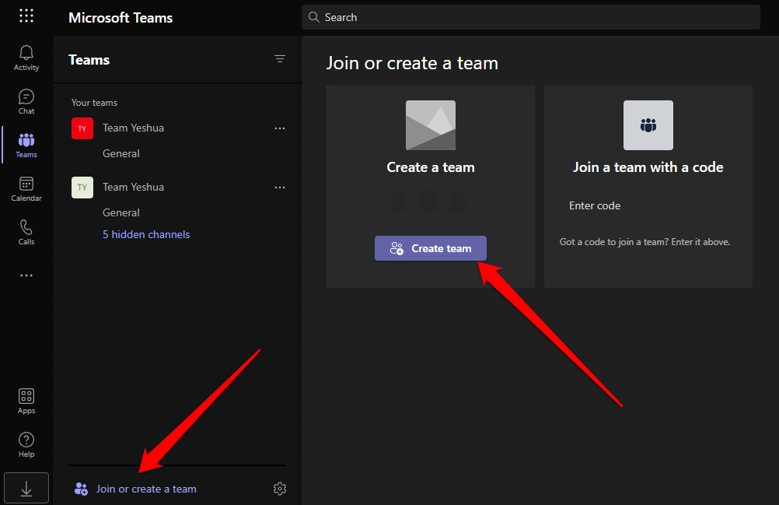Open General channel under the red team
The height and width of the screenshot is (505, 779).
[121, 153]
